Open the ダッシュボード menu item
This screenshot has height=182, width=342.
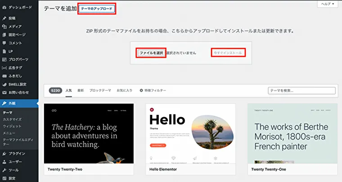coord(19,7)
